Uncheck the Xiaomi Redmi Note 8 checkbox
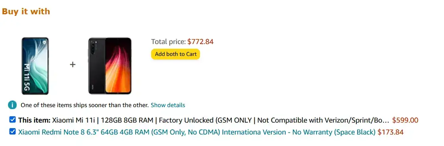Viewport: 444px width, 146px height. pos(12,132)
